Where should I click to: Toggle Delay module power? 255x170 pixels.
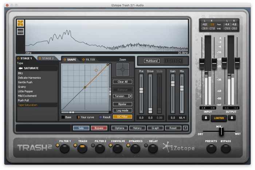(x=146, y=145)
